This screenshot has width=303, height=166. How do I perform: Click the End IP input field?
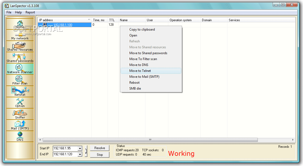(65, 154)
